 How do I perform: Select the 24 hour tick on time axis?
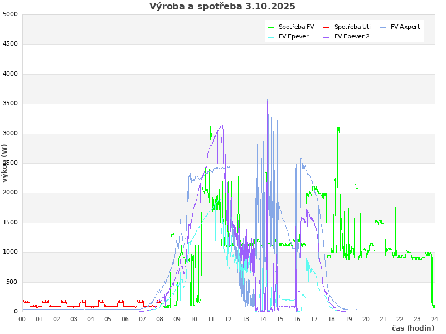pos(434,319)
